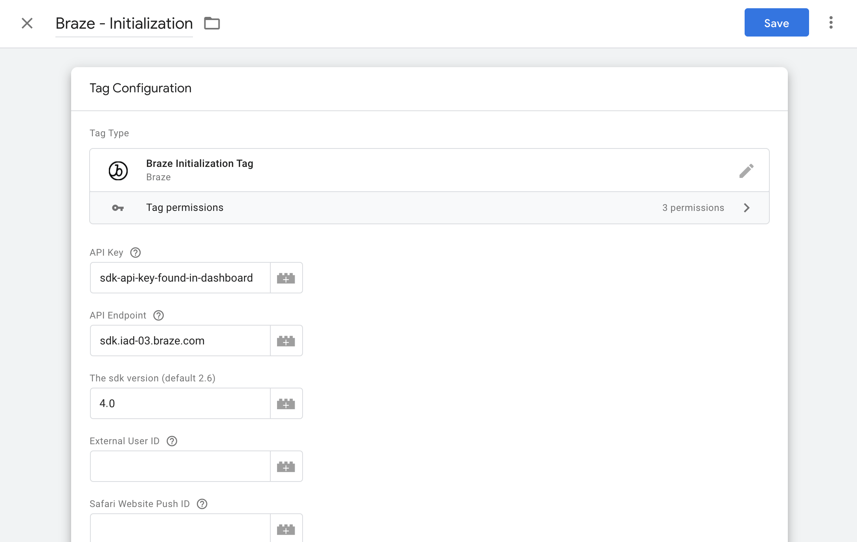The height and width of the screenshot is (542, 857).
Task: Expand Tag permissions with the chevron arrow
Action: 747,208
